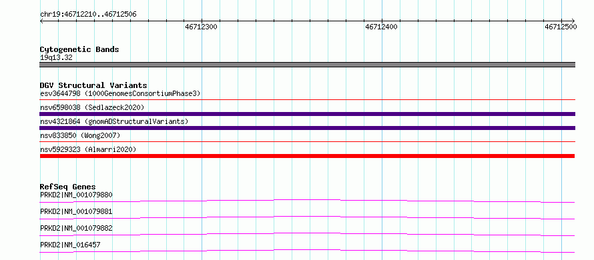Click the thin red line of esv3644798
Viewport: 594px width, 260px height.
coord(307,100)
